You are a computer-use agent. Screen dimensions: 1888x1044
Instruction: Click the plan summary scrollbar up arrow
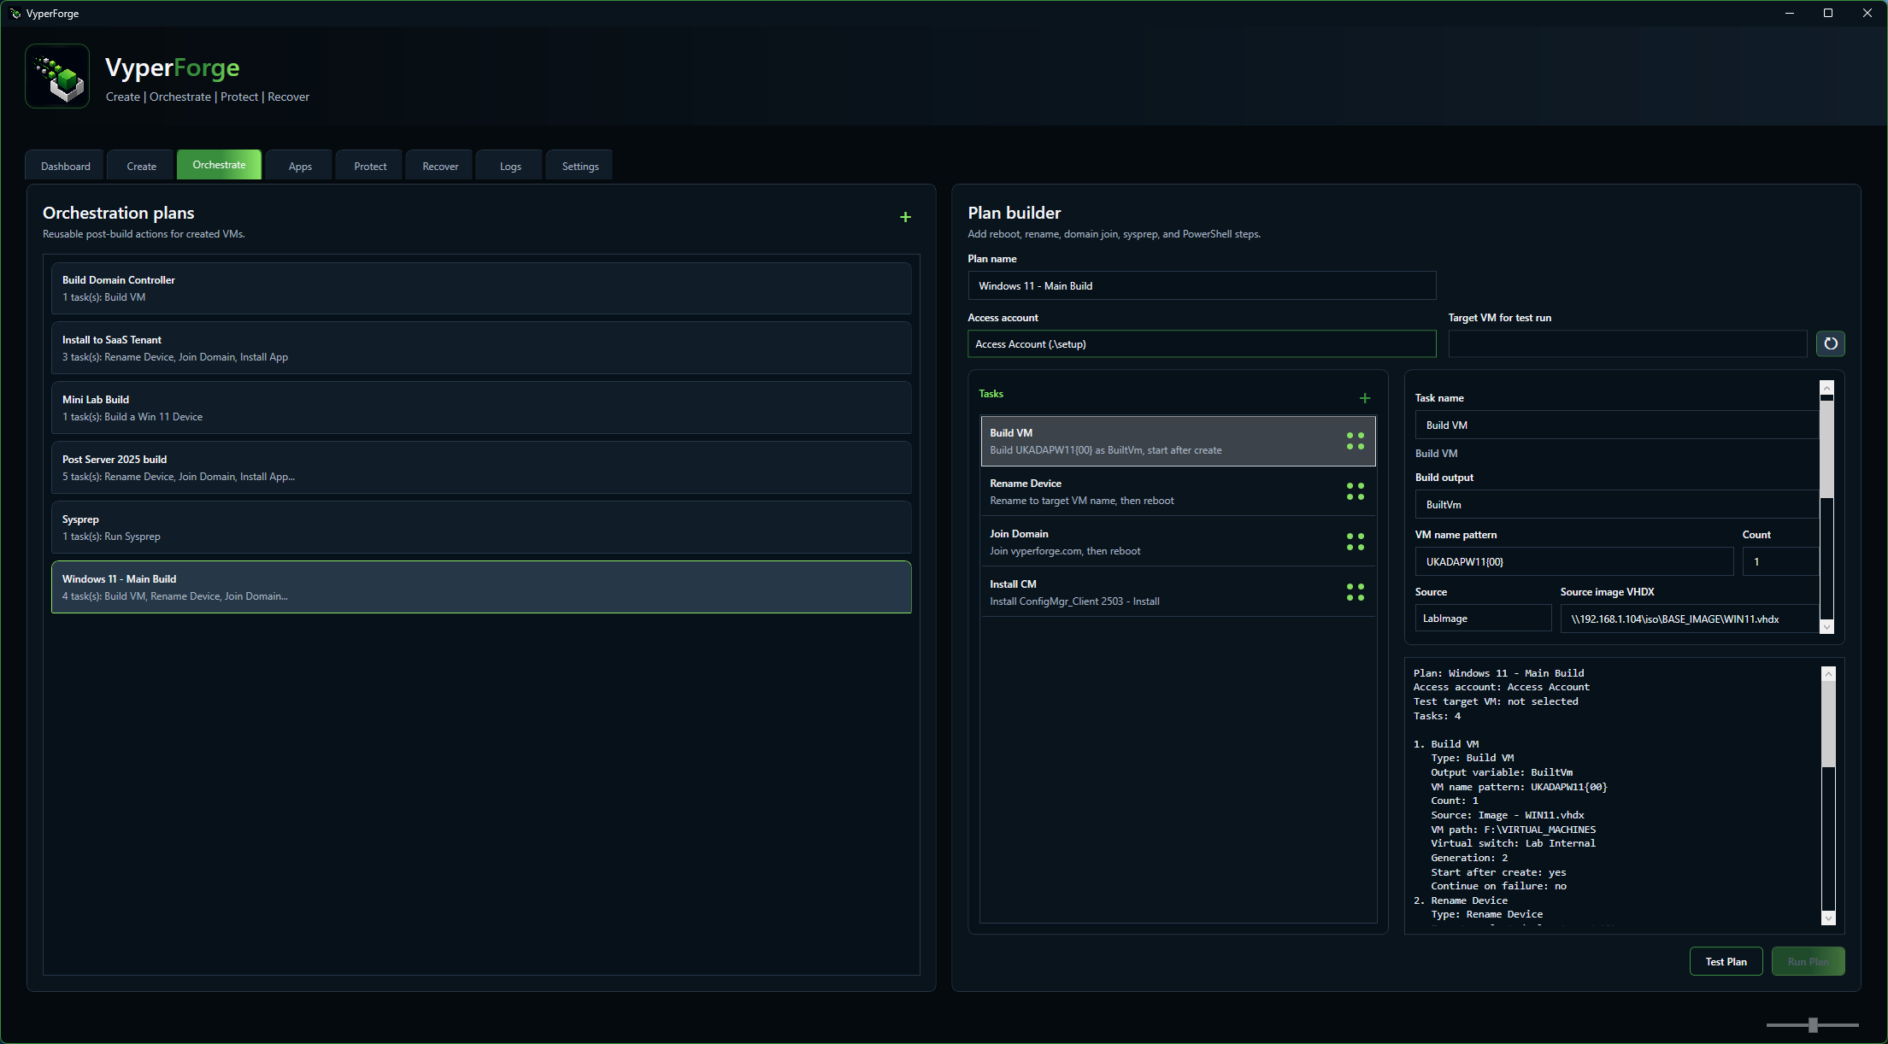point(1828,674)
